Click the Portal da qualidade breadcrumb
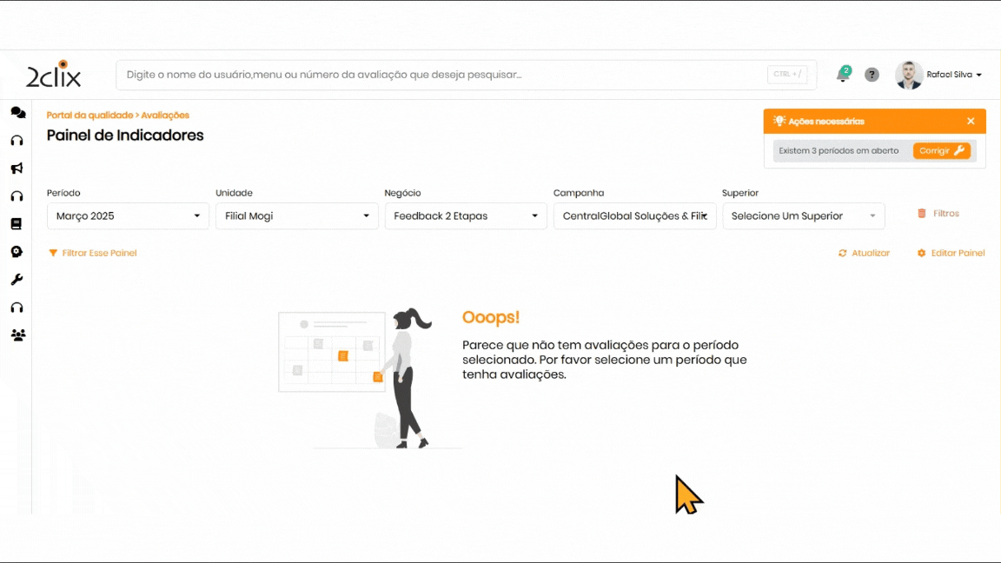Viewport: 1001px width, 563px height. pyautogui.click(x=89, y=116)
